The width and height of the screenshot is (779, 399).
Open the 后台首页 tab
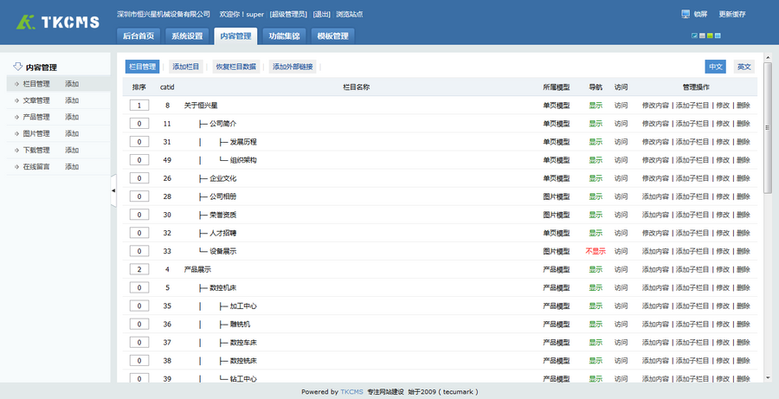(x=138, y=35)
